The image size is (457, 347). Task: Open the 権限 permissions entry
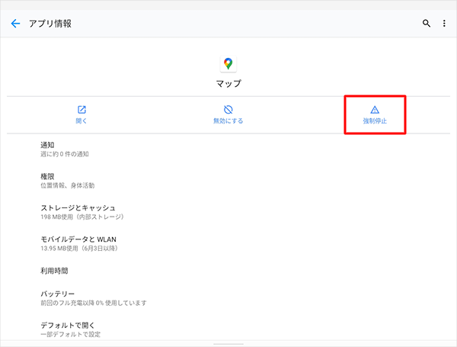click(x=67, y=180)
